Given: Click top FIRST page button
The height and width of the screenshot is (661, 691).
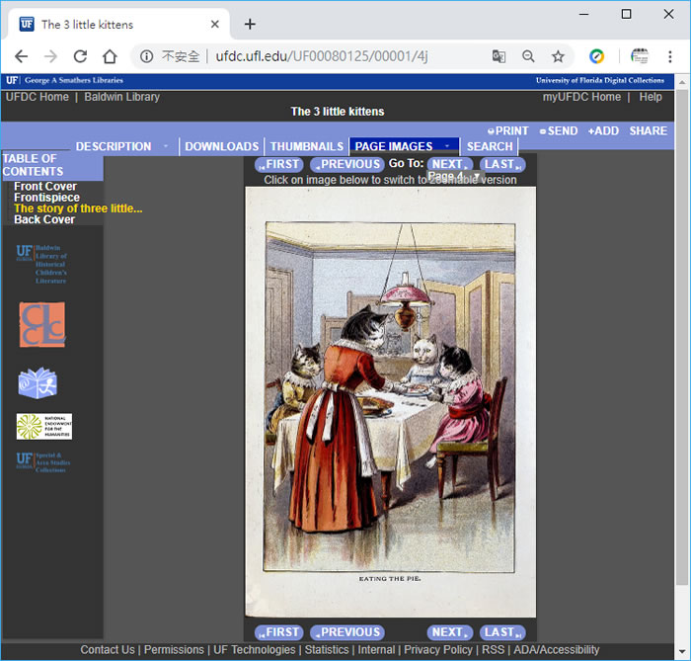Looking at the screenshot, I should [279, 164].
